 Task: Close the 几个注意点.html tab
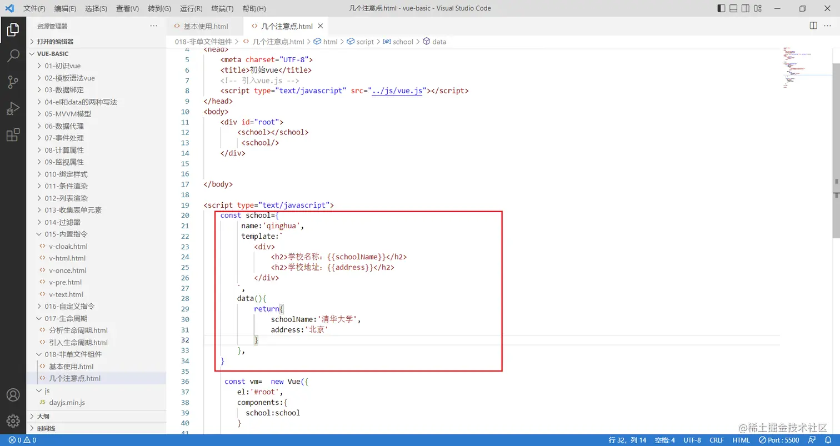321,26
